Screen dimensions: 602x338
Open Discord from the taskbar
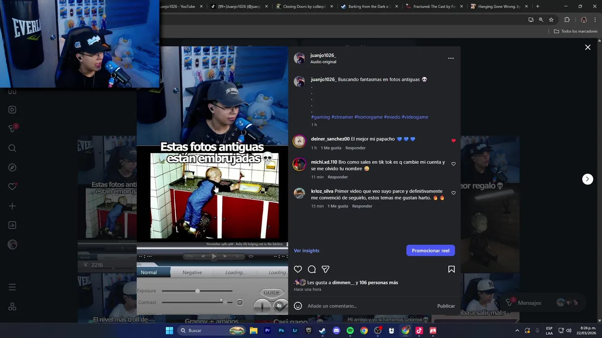pyautogui.click(x=336, y=330)
